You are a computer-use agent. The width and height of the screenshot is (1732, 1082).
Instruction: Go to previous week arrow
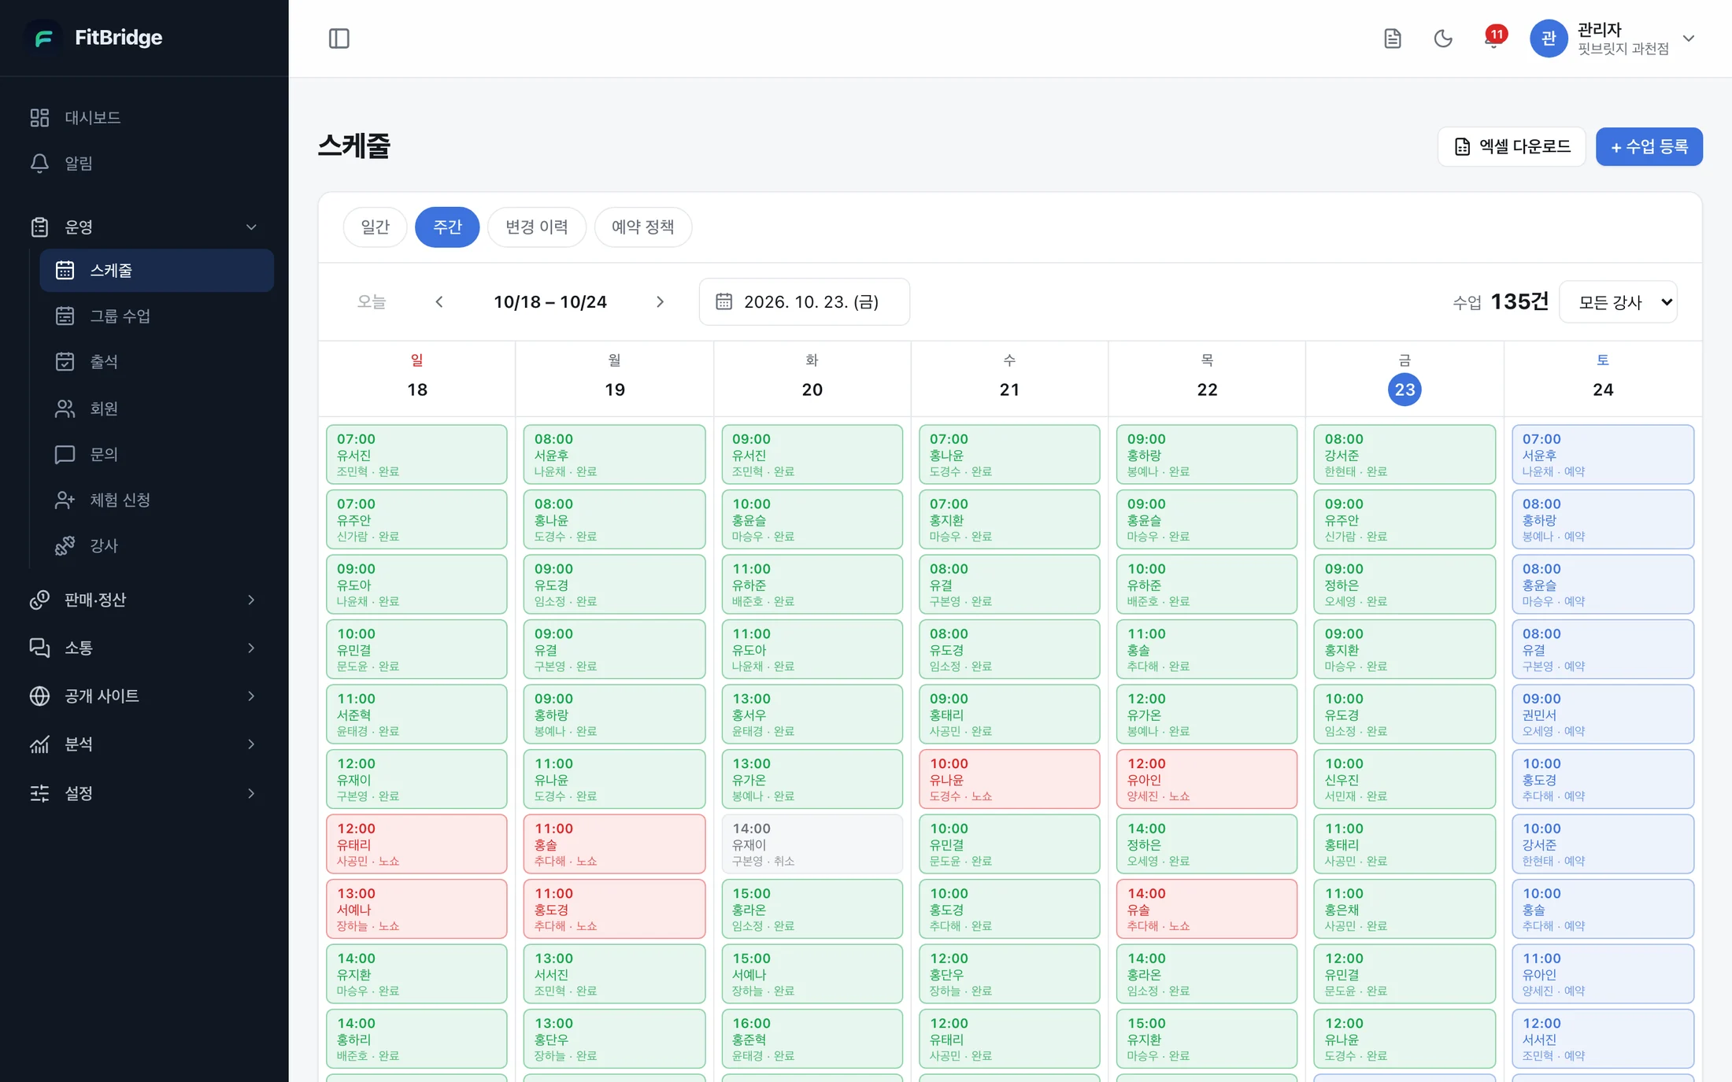[439, 301]
